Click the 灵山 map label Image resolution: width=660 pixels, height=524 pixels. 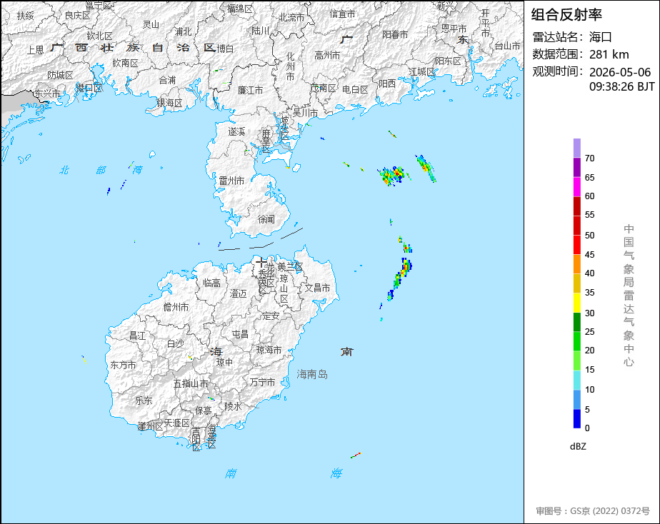coord(151,24)
